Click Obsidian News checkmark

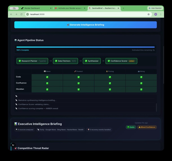pyautogui.click(x=47, y=89)
